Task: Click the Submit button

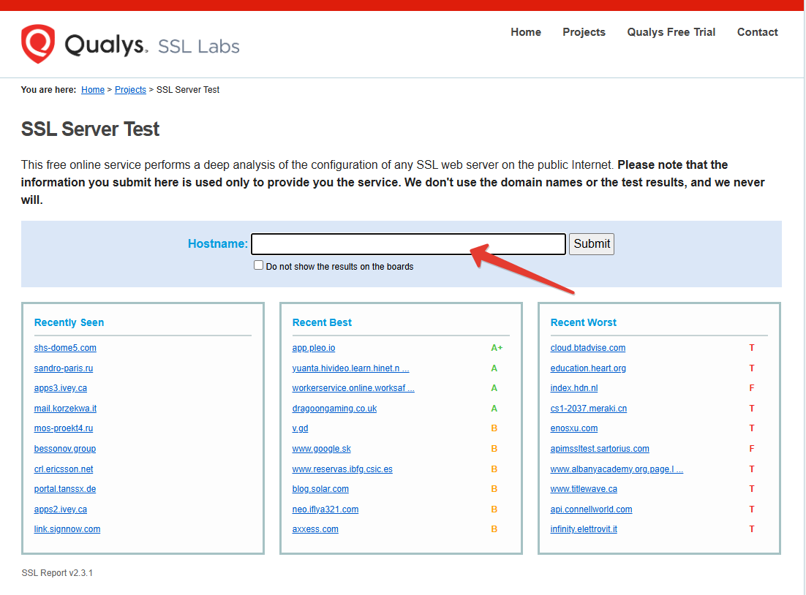Action: [x=592, y=243]
